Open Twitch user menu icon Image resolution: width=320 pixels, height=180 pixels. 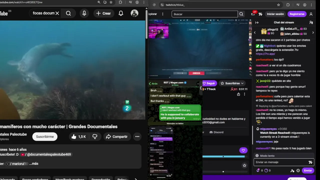[311, 14]
